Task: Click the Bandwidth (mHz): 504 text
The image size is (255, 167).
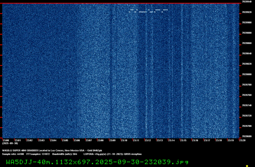Action: pos(65,154)
